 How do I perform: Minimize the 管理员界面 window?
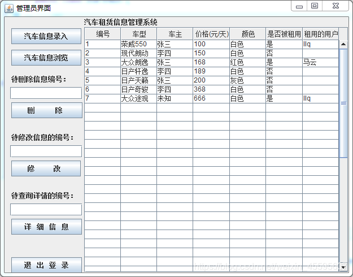(299, 6)
